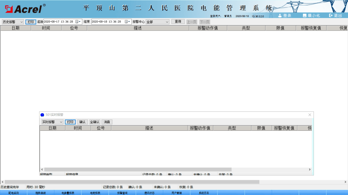This screenshot has width=348, height=195.
Task: Switch to the 配电监测 tab
Action: (14, 193)
